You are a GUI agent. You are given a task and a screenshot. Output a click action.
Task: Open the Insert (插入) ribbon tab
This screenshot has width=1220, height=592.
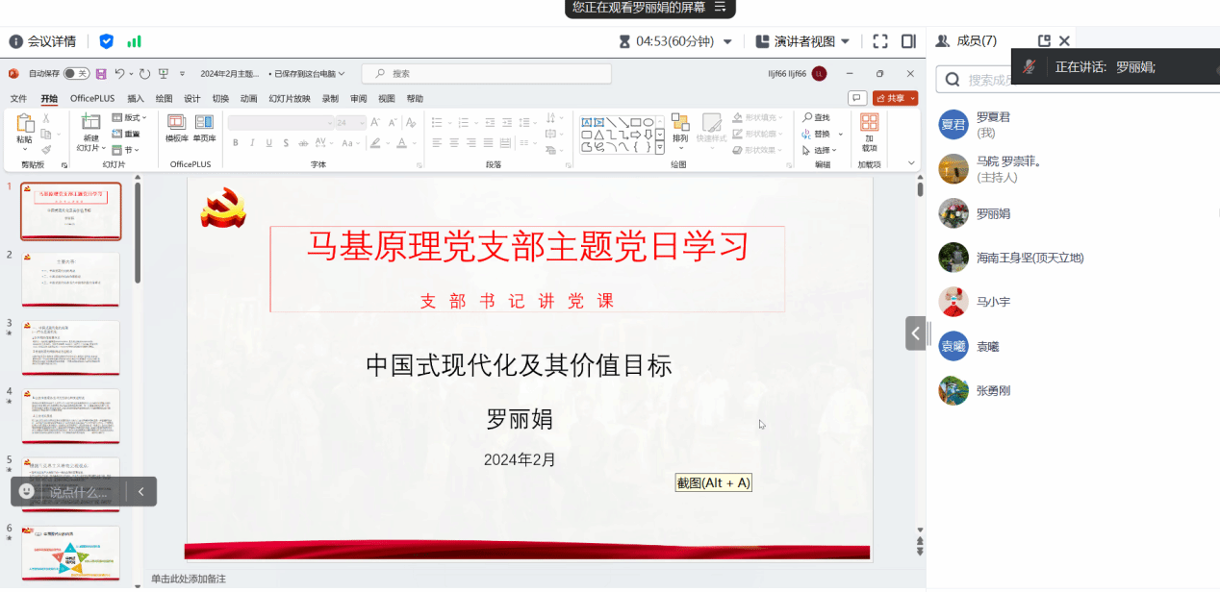(x=136, y=98)
